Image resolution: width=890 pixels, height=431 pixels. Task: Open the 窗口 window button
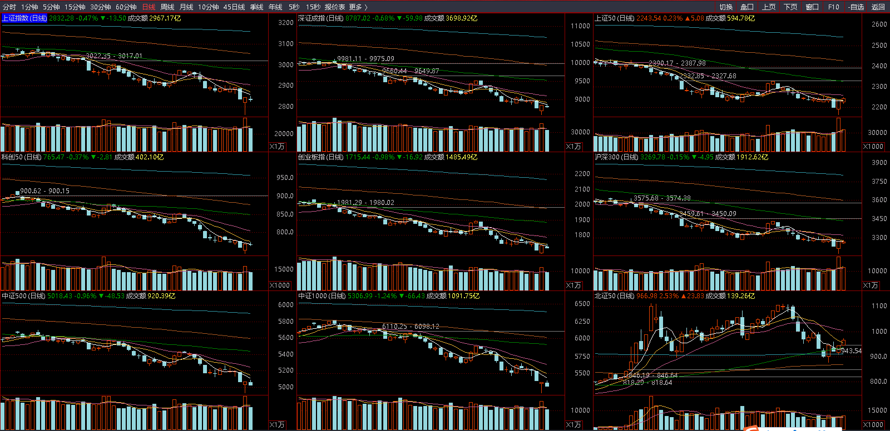coord(812,7)
